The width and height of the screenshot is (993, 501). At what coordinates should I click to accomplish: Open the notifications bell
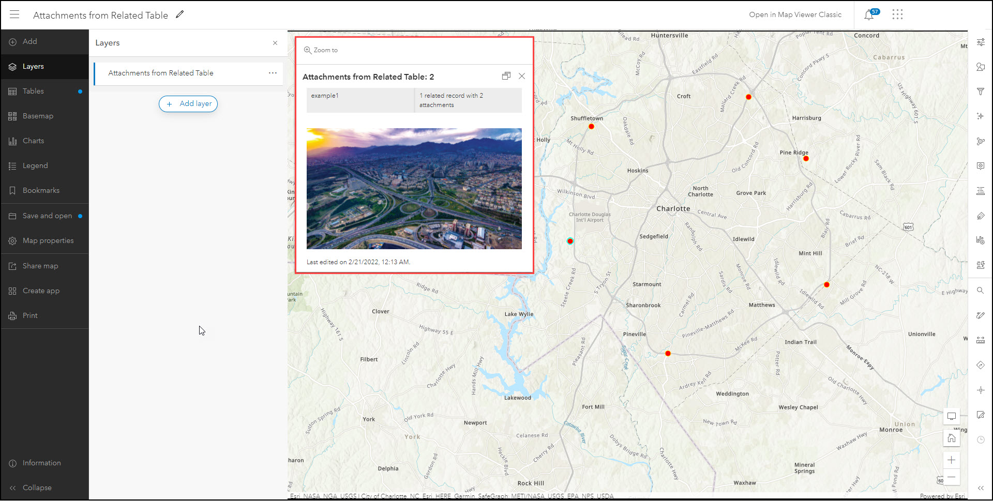(869, 15)
